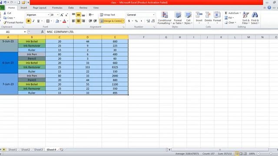The image size is (278, 156).
Task: Click Merge & Center button
Action: pos(111,21)
